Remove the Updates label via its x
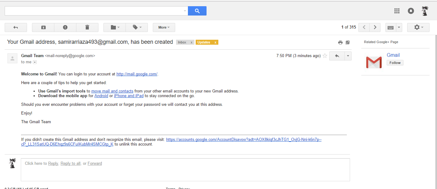This screenshot has height=189, width=437. pos(216,42)
